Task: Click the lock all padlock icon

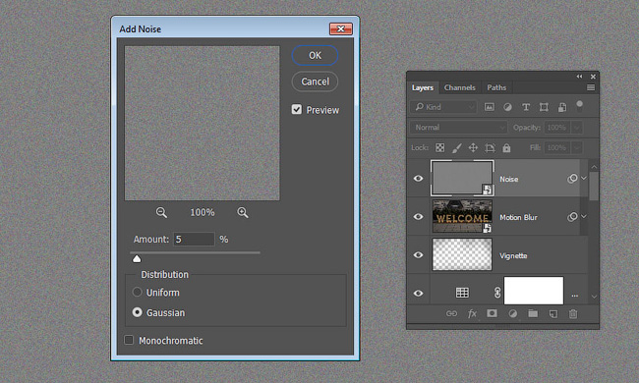Action: click(506, 147)
